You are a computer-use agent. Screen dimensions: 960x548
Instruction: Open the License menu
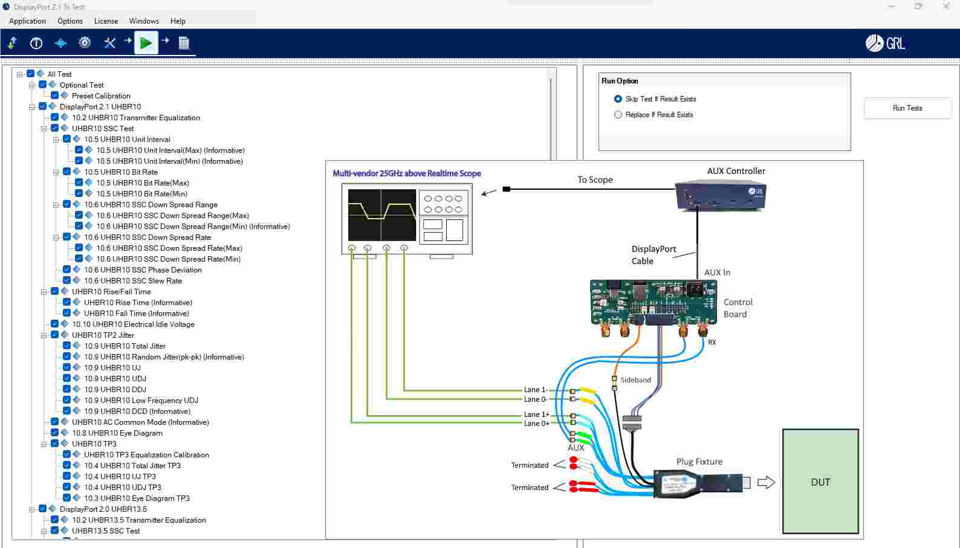[x=106, y=21]
